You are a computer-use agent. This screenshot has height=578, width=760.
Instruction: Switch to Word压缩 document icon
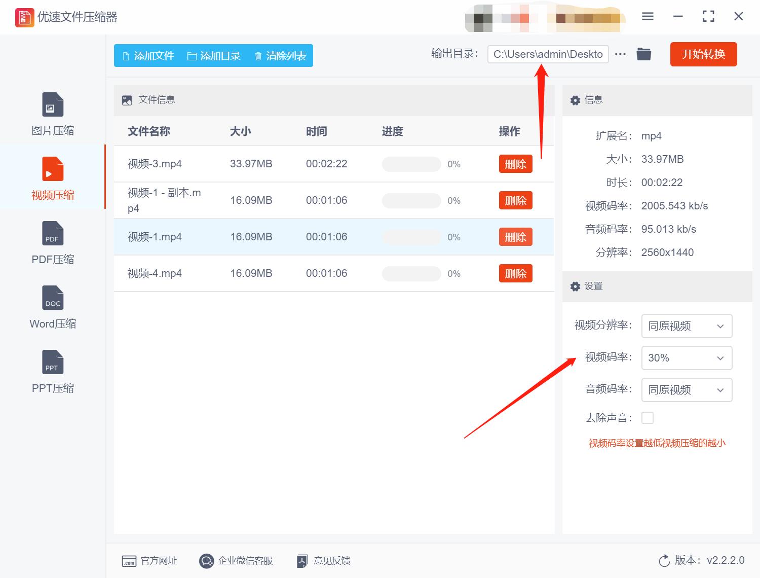(53, 298)
